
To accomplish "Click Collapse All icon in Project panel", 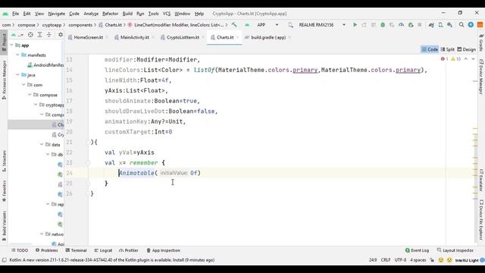I will coord(48,35).
